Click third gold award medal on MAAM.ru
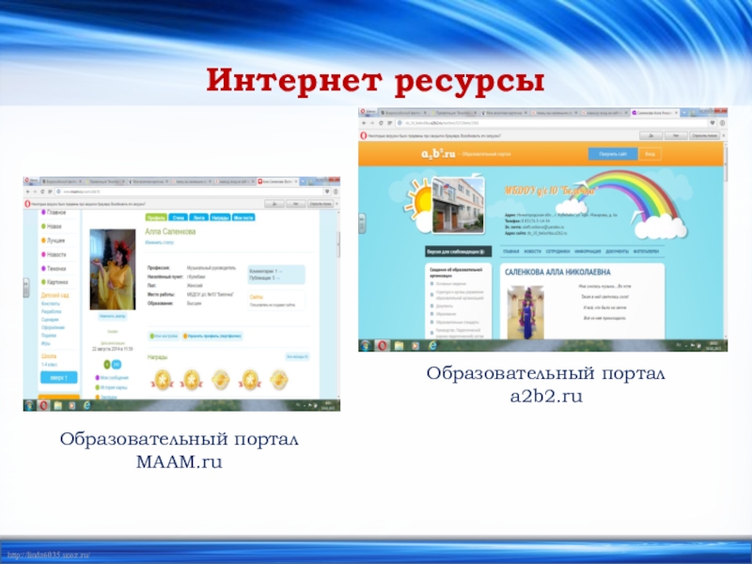 click(x=221, y=380)
